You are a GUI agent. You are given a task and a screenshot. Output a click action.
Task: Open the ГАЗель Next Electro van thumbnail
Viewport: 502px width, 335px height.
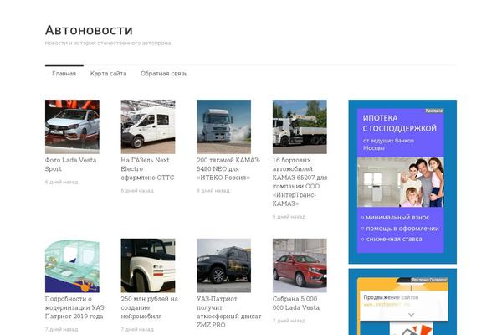pos(148,126)
